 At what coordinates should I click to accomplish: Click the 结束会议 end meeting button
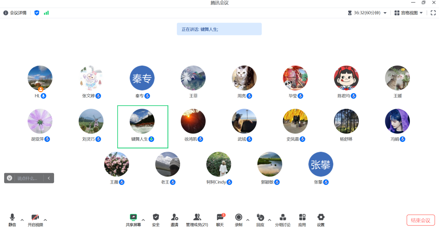click(x=420, y=220)
